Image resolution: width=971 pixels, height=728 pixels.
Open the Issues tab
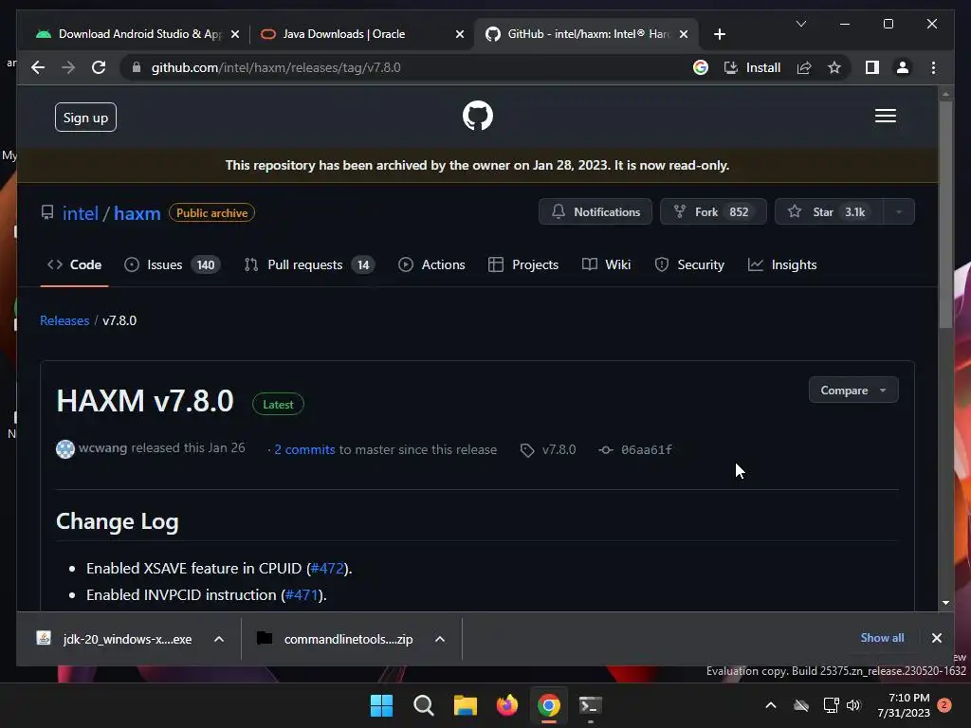[x=172, y=265]
